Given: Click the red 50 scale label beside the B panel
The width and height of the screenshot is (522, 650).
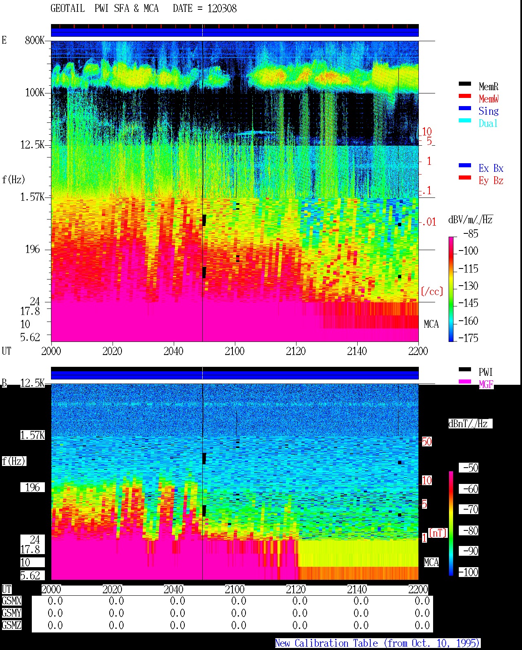Looking at the screenshot, I should pyautogui.click(x=427, y=441).
